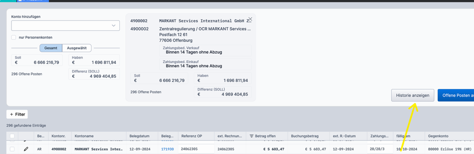Select the 'Zahlungsbed. Einkauf' payment terms box
The image size is (474, 154).
(x=205, y=64)
